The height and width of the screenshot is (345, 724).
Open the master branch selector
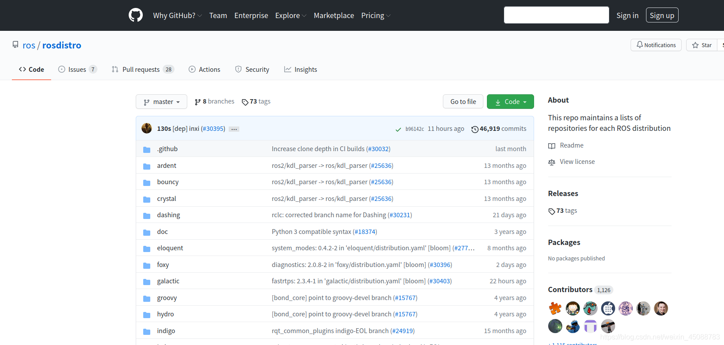pos(162,102)
